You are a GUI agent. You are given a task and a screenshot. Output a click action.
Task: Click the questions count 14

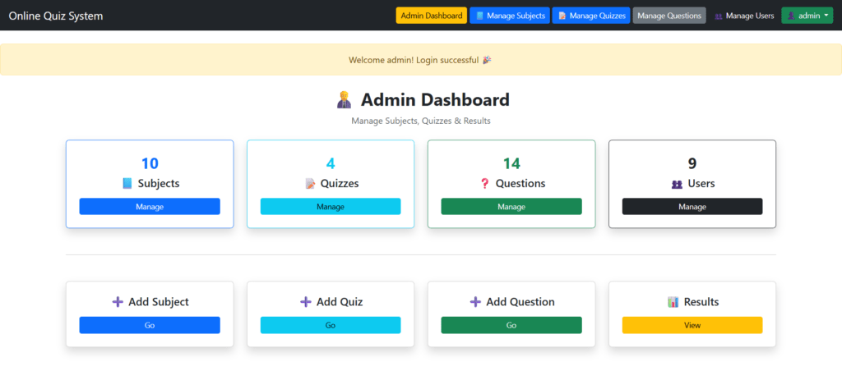511,163
